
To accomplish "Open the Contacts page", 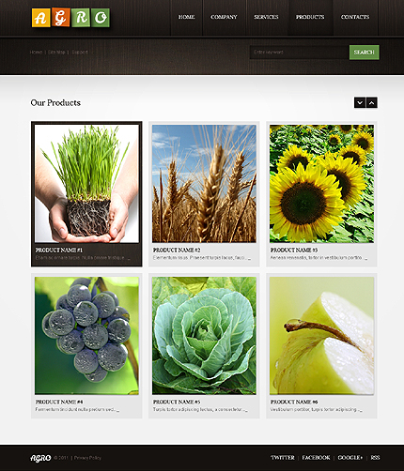I will tap(355, 17).
